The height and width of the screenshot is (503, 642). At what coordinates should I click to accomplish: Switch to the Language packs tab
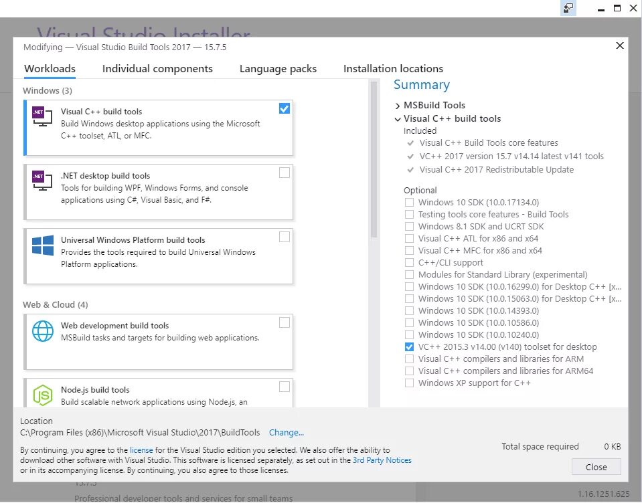pyautogui.click(x=278, y=69)
